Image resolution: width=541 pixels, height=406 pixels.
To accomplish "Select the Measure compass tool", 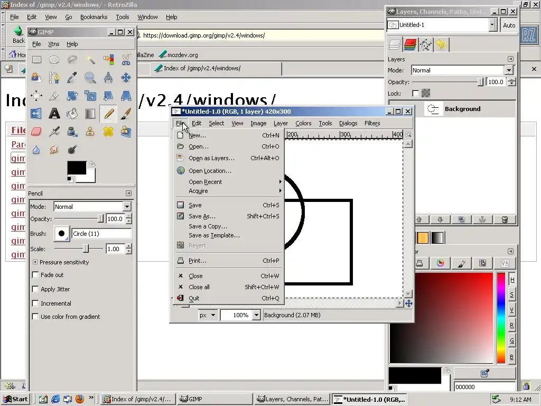I will tap(108, 78).
